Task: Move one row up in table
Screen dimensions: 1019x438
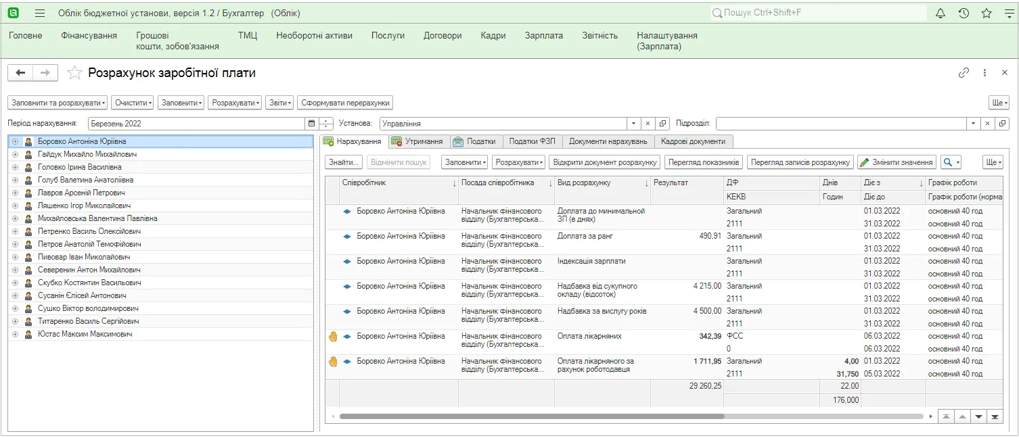Action: click(x=962, y=416)
